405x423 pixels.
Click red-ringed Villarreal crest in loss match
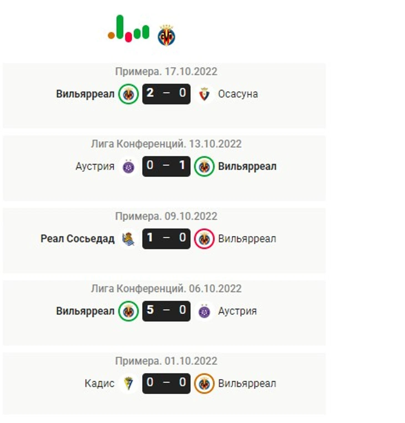(204, 239)
